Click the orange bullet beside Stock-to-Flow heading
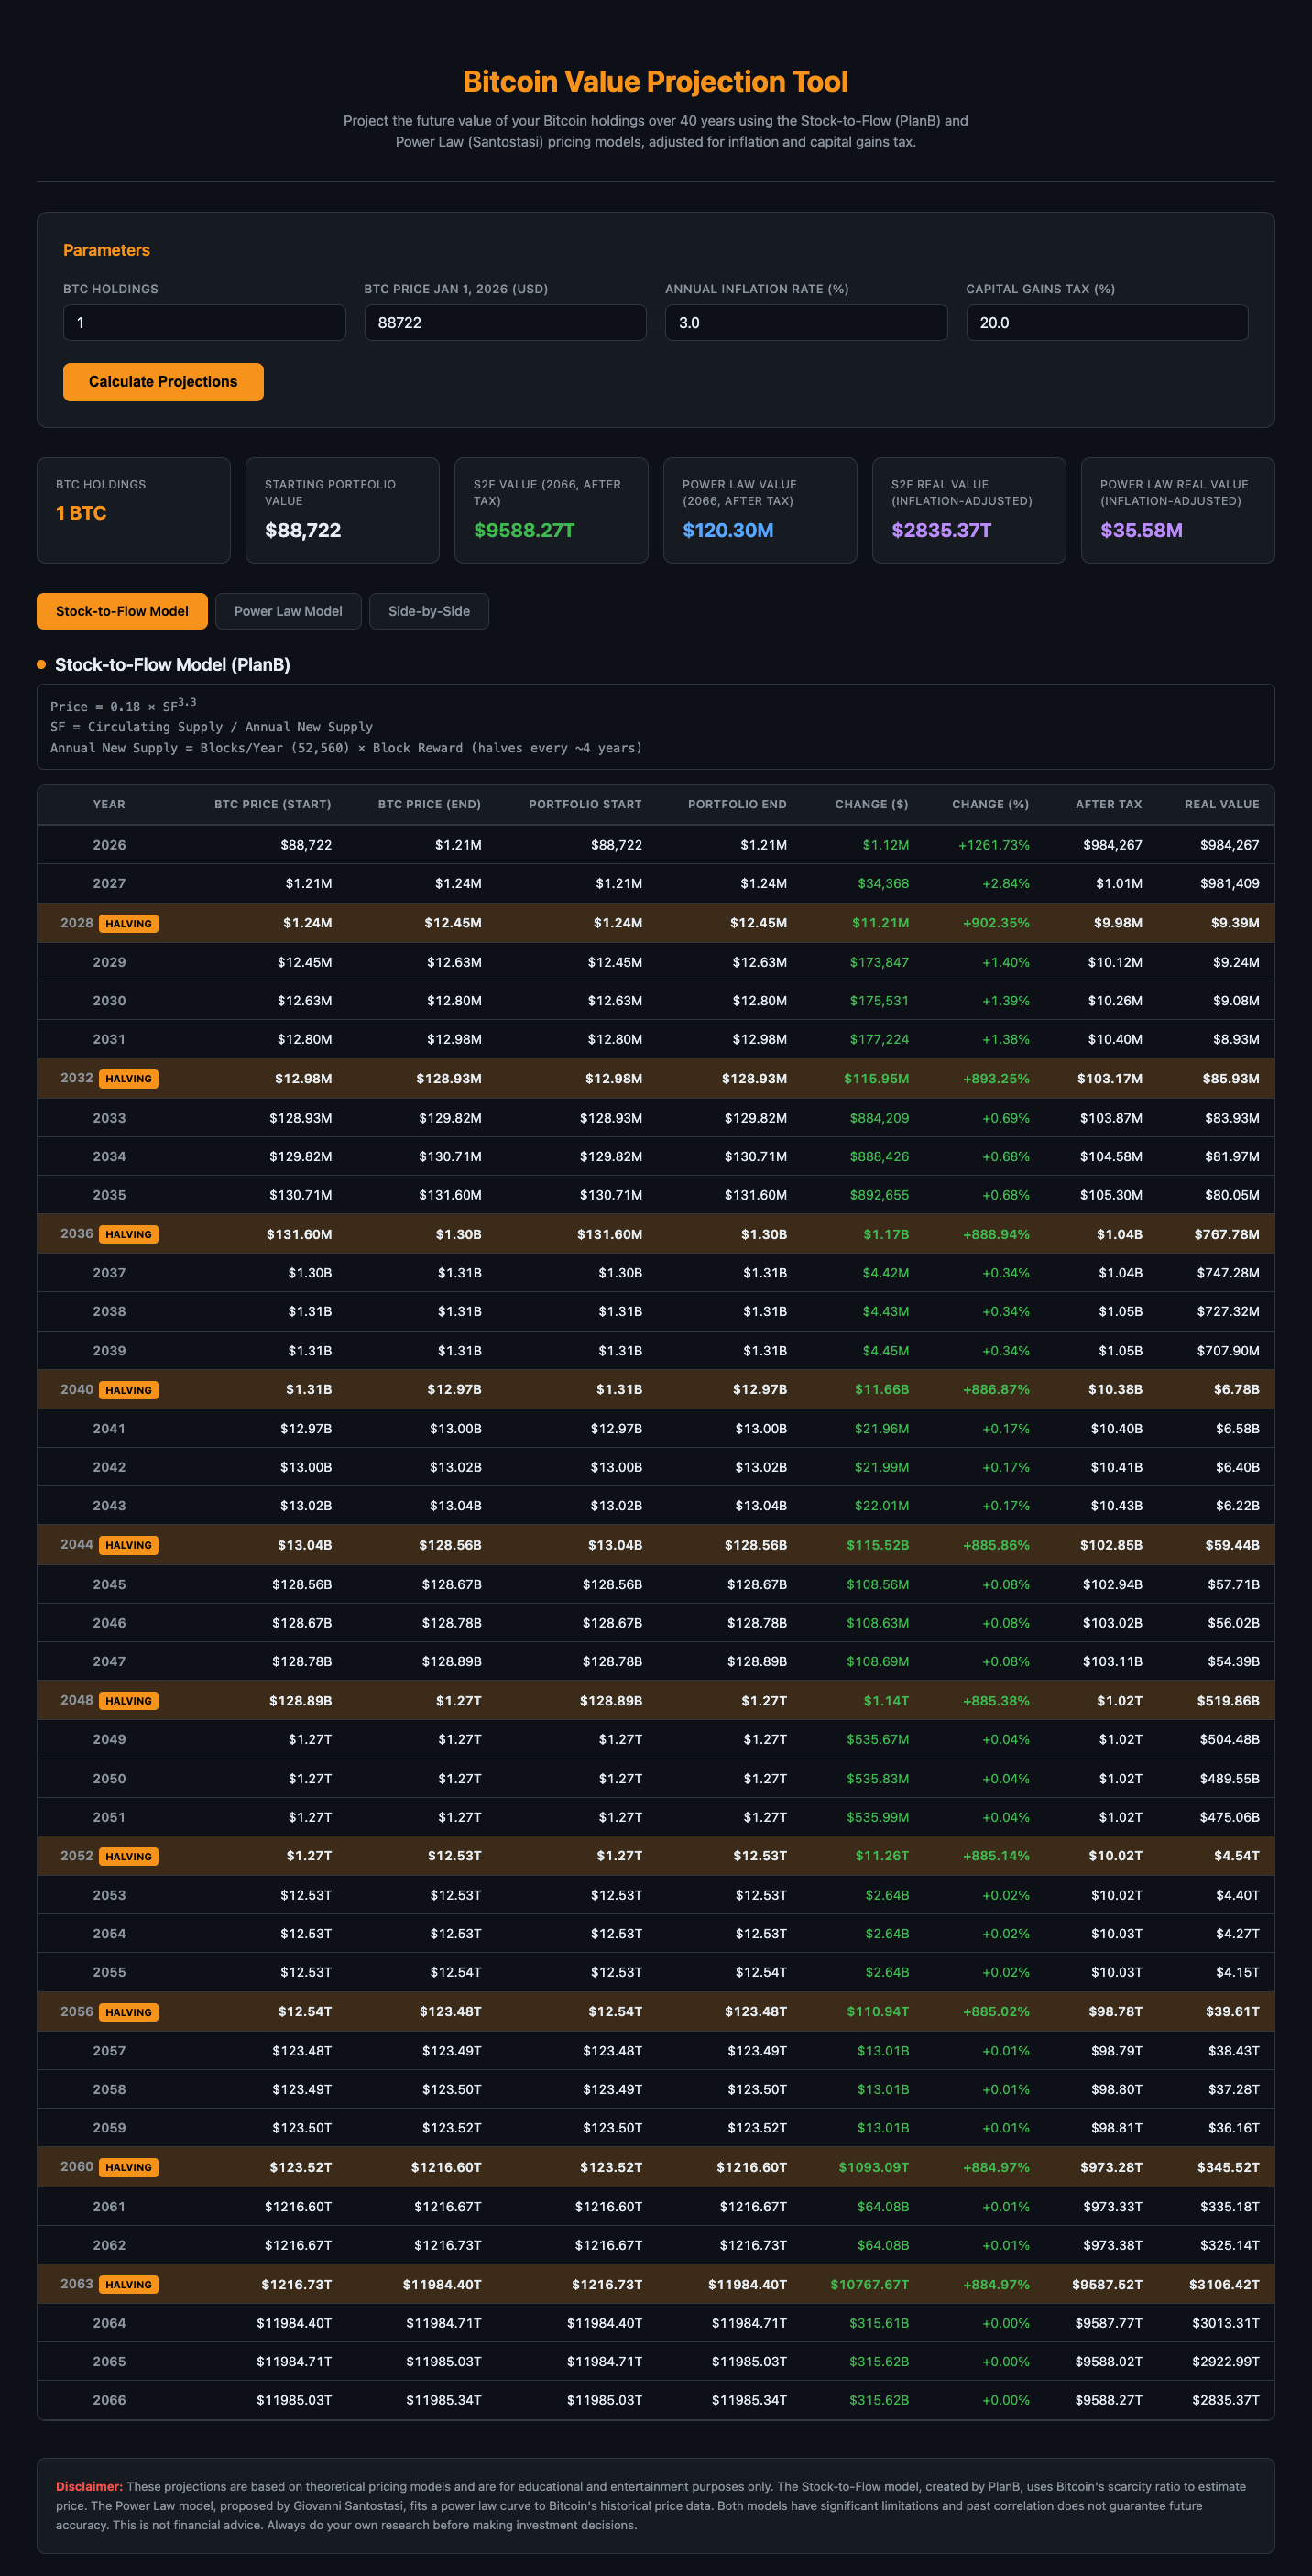 41,665
